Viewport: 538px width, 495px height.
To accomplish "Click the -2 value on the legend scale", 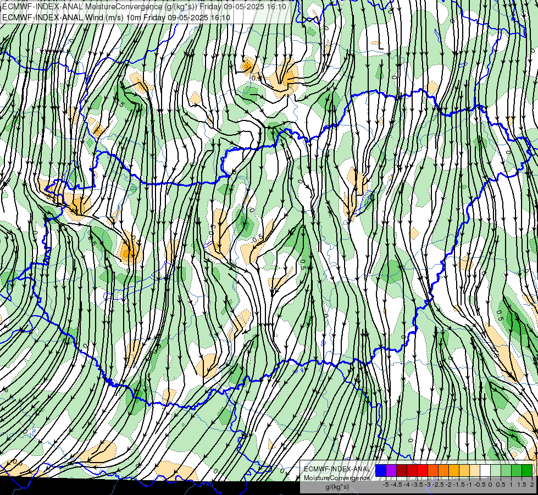I will [x=449, y=485].
